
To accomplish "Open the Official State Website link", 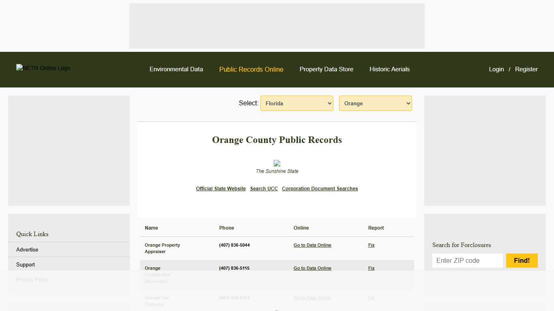I will click(x=221, y=188).
